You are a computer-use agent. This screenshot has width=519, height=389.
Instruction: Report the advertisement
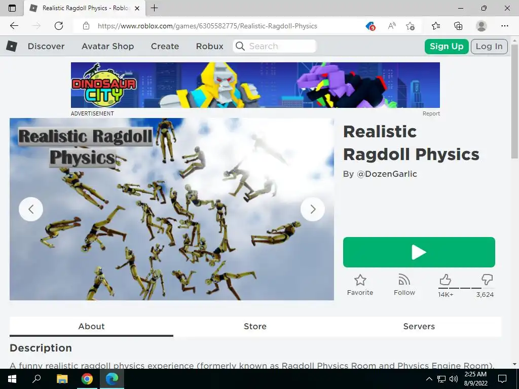pyautogui.click(x=431, y=113)
